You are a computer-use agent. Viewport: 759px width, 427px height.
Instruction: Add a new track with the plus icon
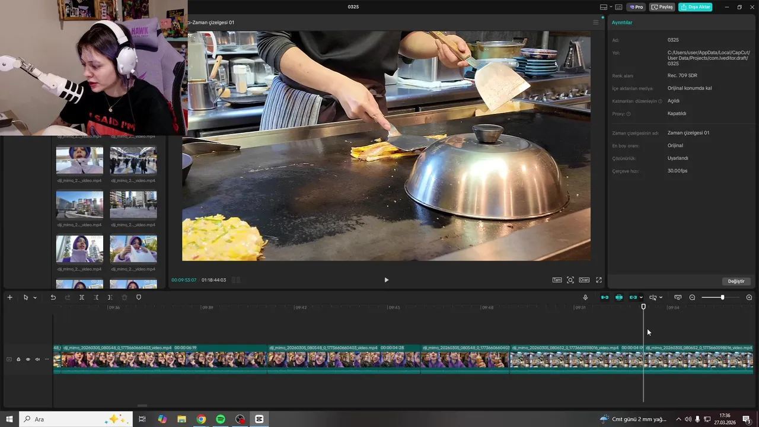point(9,297)
